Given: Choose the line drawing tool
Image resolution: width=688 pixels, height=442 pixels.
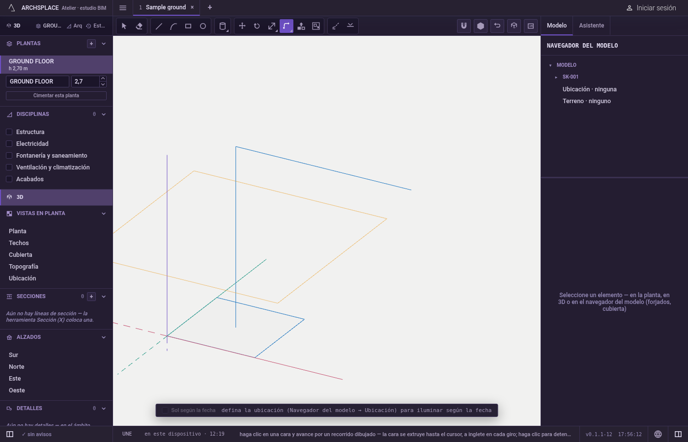Looking at the screenshot, I should [159, 26].
